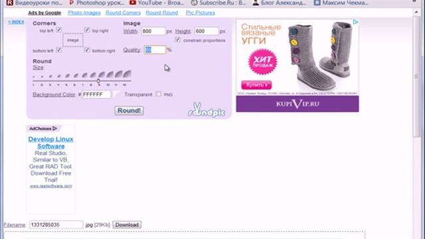
Task: Open the YouTube bookmark
Action: pos(157,3)
